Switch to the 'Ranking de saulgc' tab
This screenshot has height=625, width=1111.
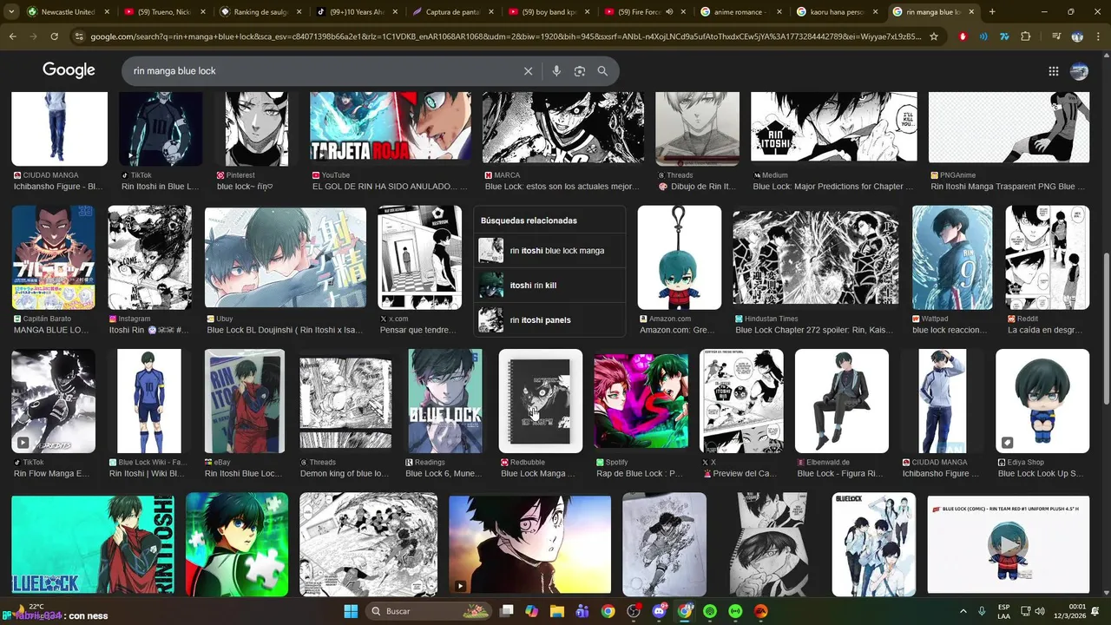pyautogui.click(x=261, y=12)
